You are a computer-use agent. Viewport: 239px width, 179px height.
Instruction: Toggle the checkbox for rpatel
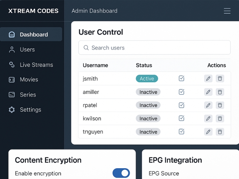coord(181,105)
